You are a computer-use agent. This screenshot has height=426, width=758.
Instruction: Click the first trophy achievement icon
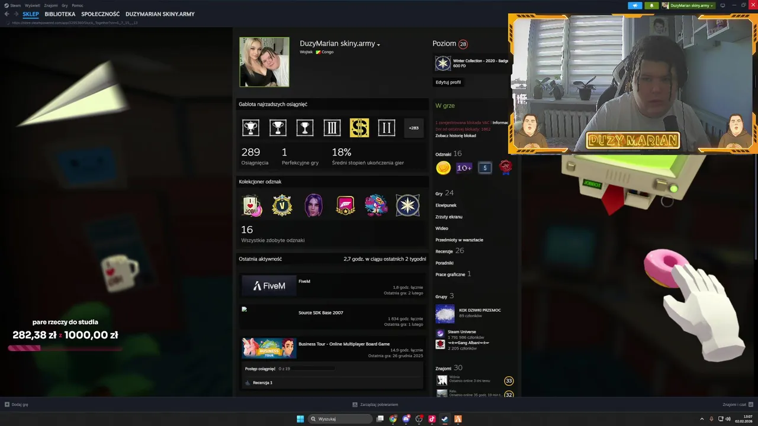(250, 128)
